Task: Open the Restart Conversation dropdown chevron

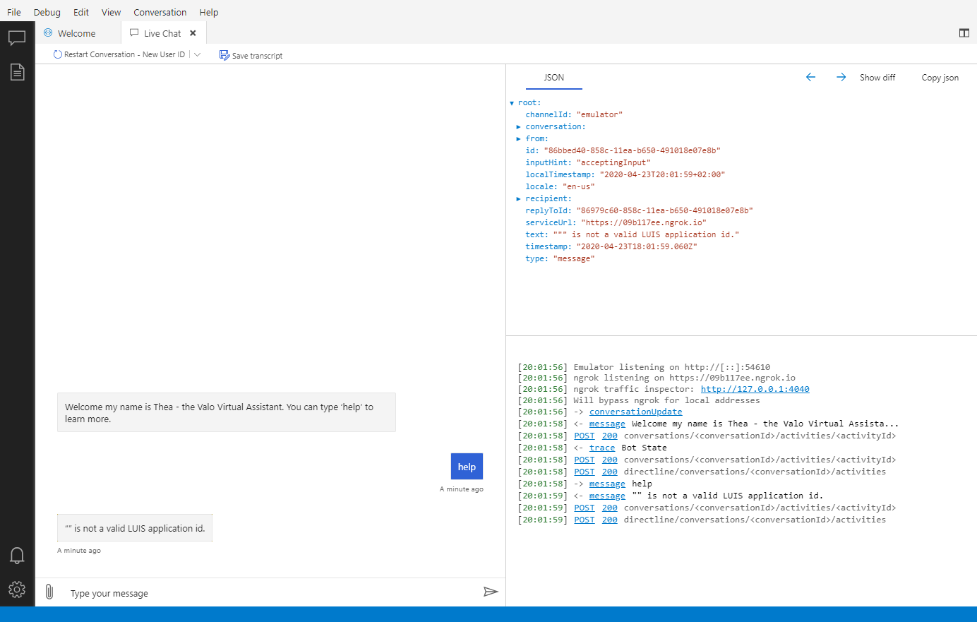Action: point(197,54)
